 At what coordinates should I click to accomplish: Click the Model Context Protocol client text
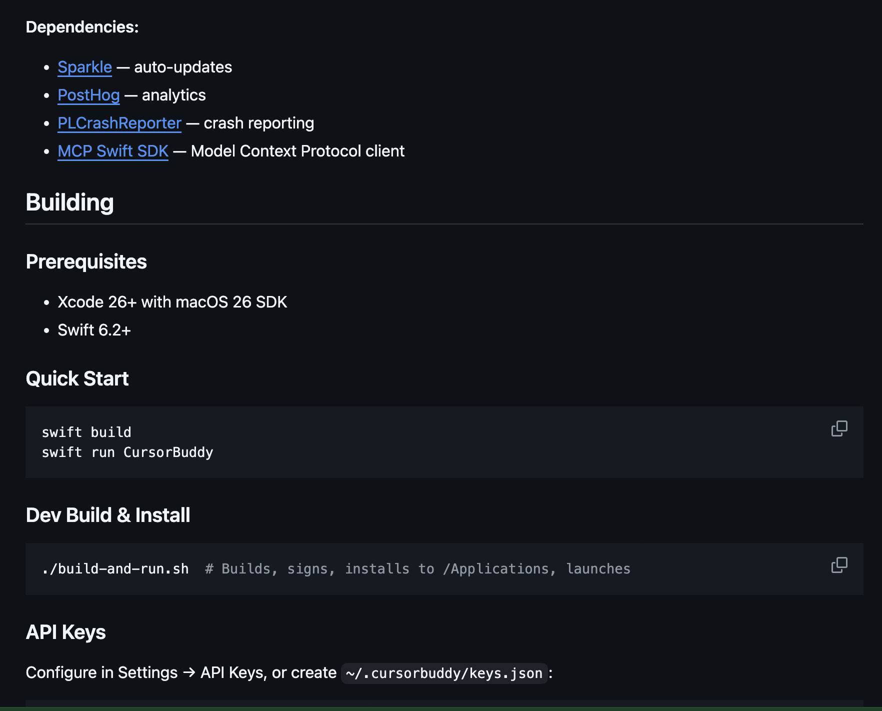point(297,151)
